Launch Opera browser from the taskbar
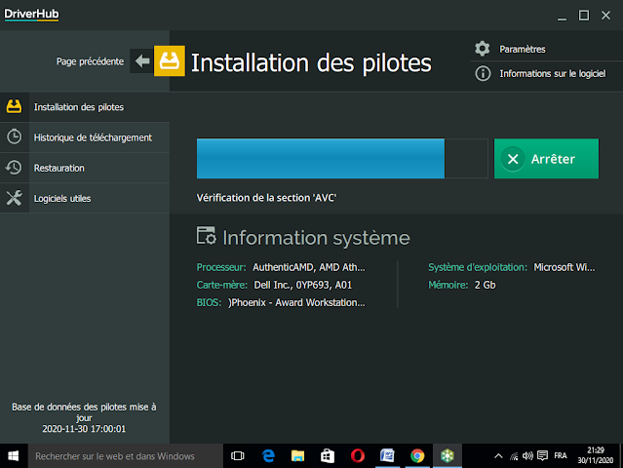This screenshot has width=623, height=468. click(358, 455)
